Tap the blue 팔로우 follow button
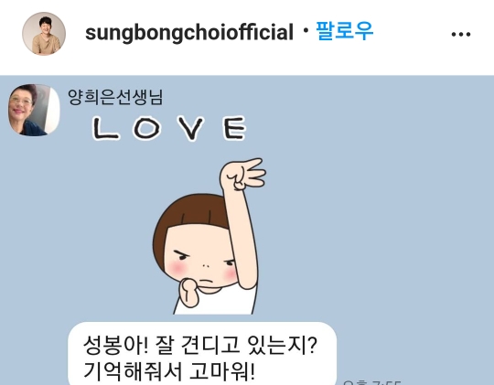 (x=345, y=31)
